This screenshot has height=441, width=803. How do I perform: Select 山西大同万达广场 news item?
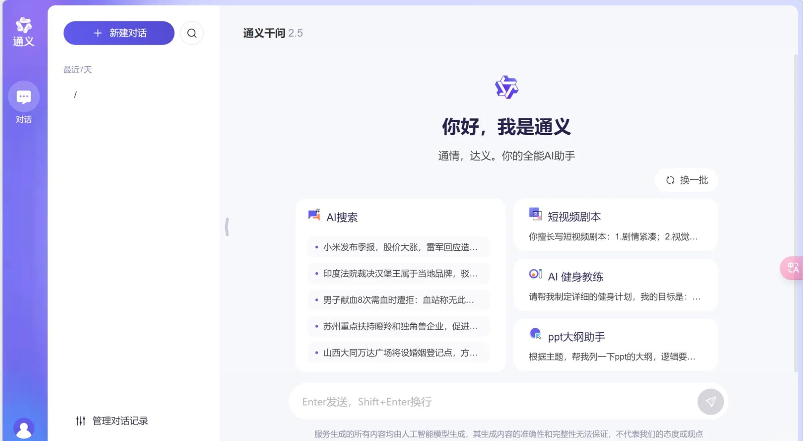coord(399,353)
